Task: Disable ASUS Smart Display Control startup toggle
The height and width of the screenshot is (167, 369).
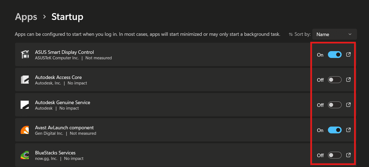Action: pos(335,55)
